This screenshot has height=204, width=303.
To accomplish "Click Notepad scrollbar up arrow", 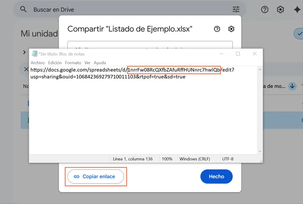I will [260, 69].
